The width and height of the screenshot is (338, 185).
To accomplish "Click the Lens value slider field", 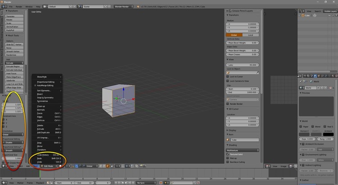I will (x=242, y=65).
